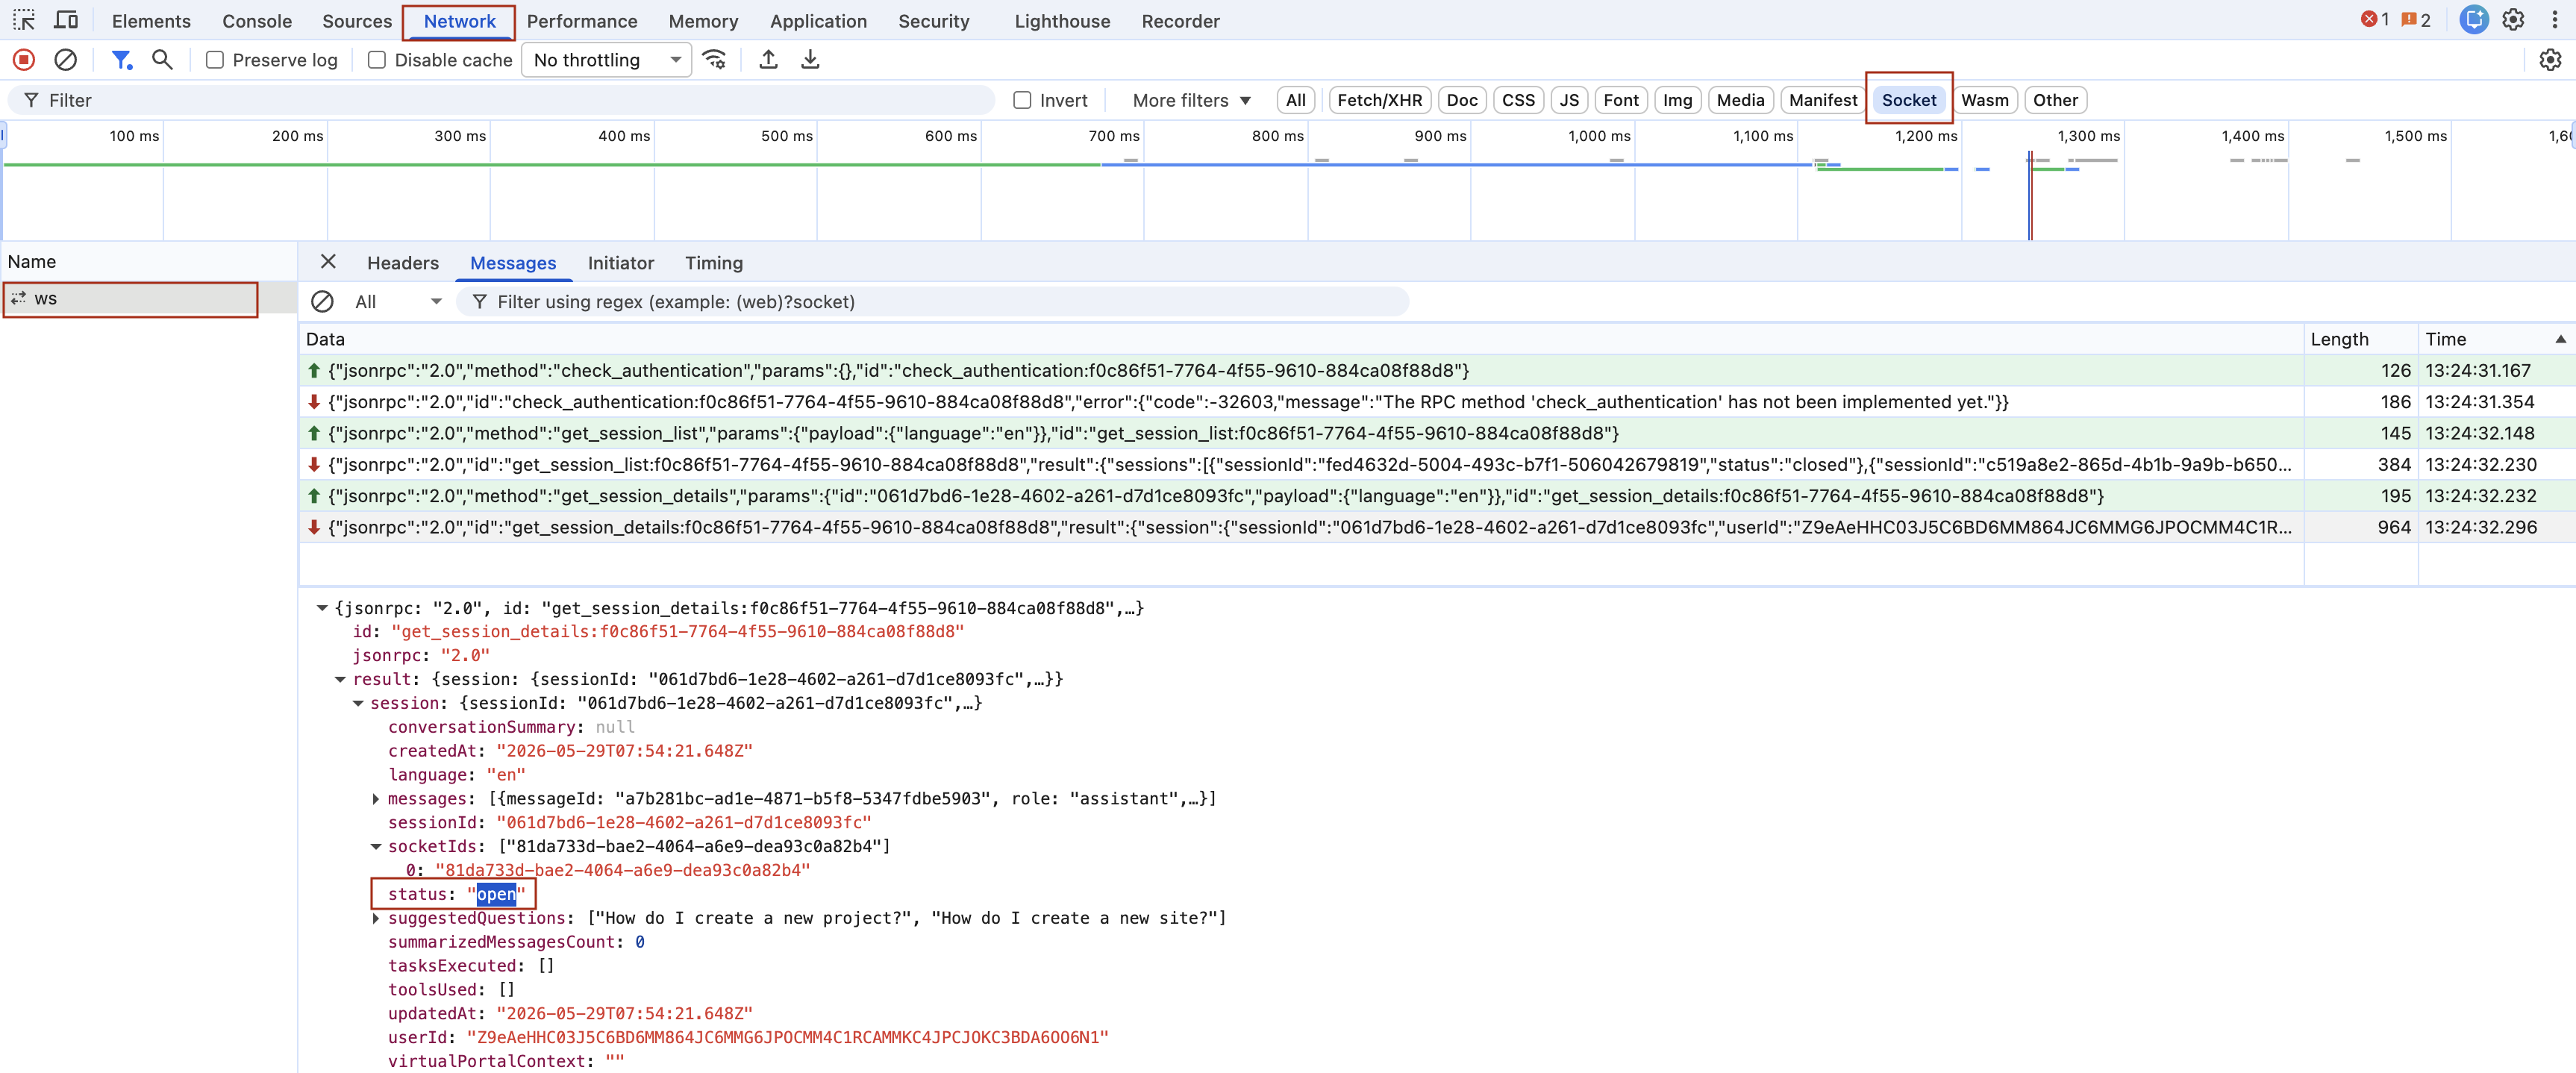
Task: Open the Initiator tab
Action: [620, 263]
